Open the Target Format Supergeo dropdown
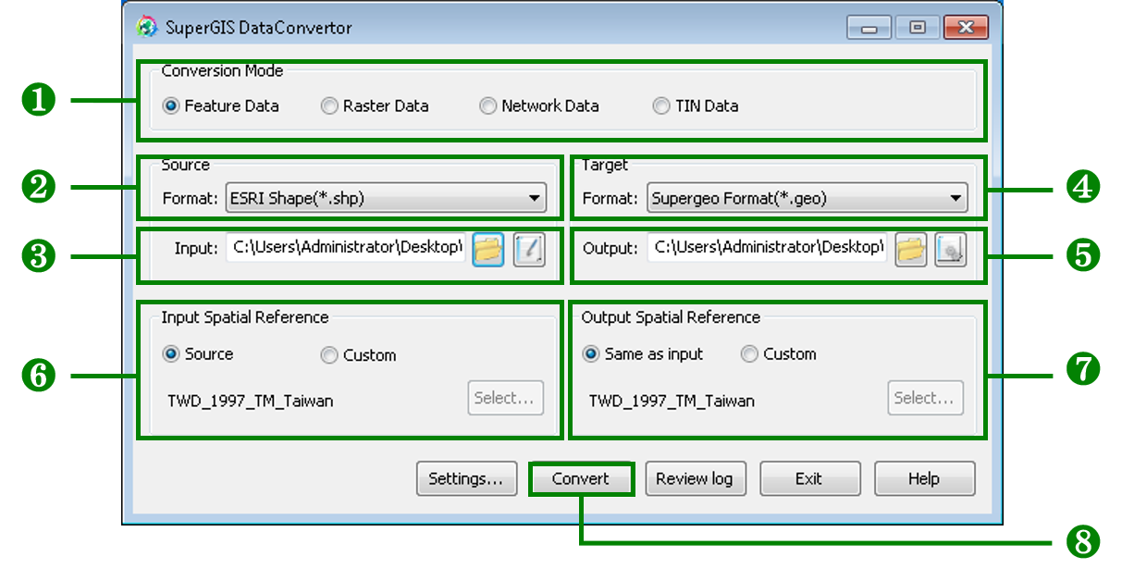The height and width of the screenshot is (581, 1122). click(807, 198)
